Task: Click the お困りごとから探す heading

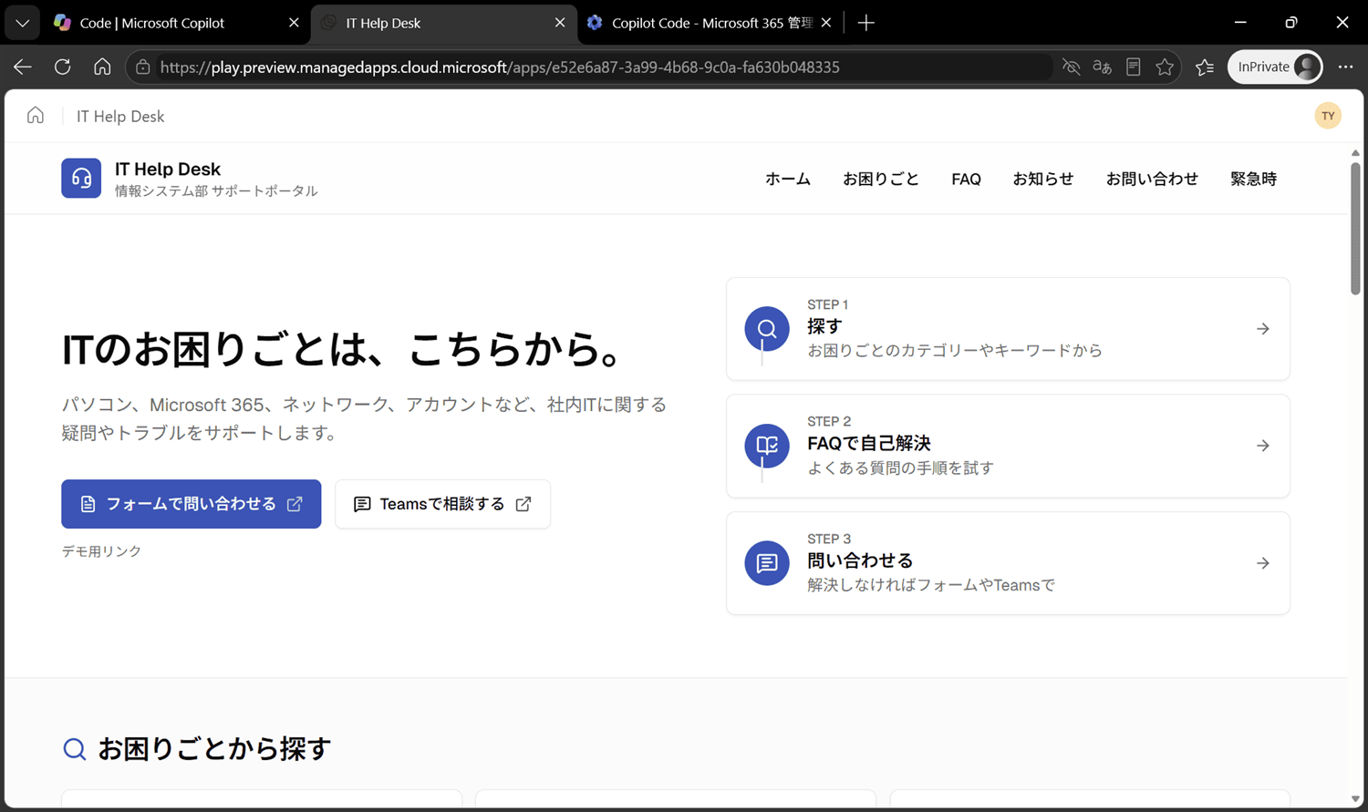Action: [x=214, y=748]
